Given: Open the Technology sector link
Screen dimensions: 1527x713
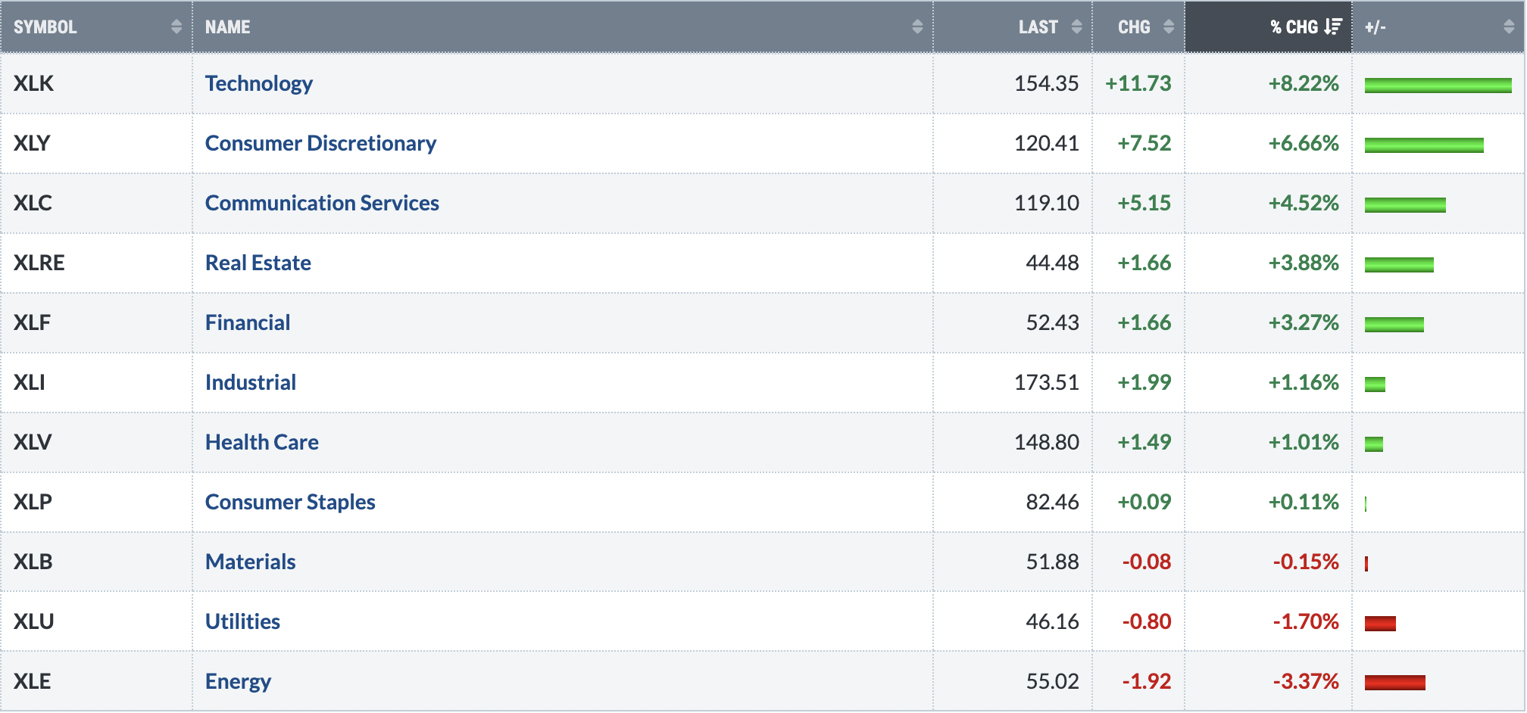Looking at the screenshot, I should pos(259,83).
